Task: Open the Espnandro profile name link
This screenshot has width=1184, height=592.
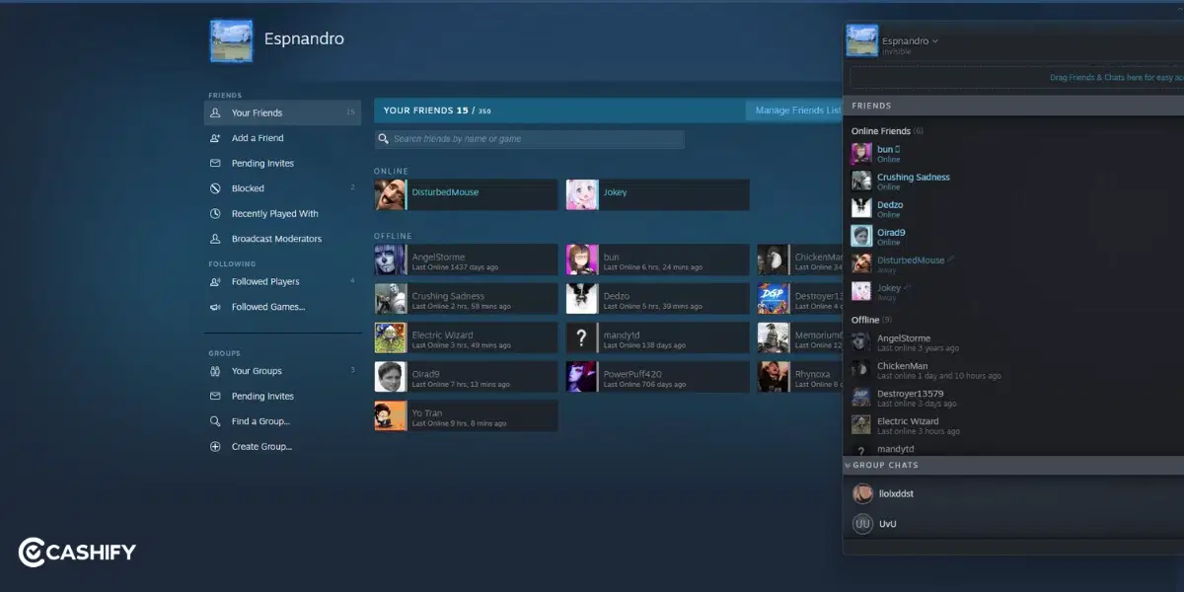Action: pyautogui.click(x=304, y=39)
